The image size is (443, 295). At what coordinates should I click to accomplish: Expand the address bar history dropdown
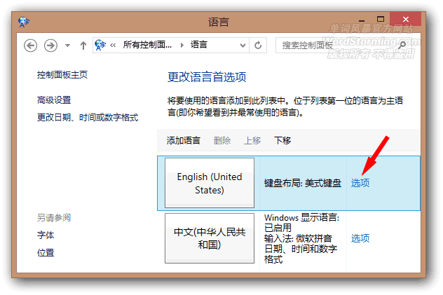[241, 45]
